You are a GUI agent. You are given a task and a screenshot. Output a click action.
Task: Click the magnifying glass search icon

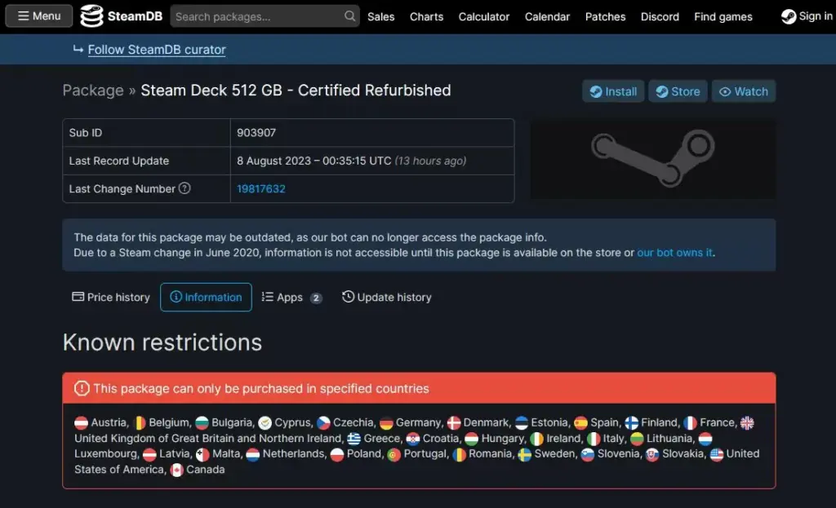pos(349,16)
